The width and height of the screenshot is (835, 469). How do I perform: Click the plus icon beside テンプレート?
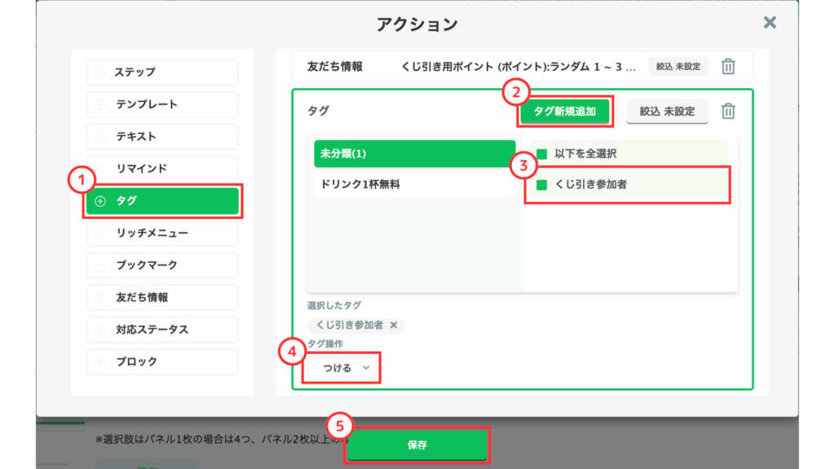point(100,104)
